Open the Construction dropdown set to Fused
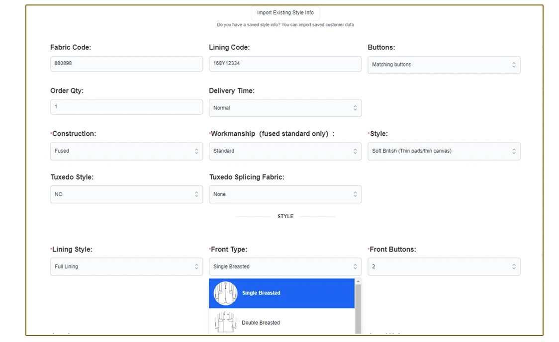Screen dimensions: 559x342 click(126, 151)
